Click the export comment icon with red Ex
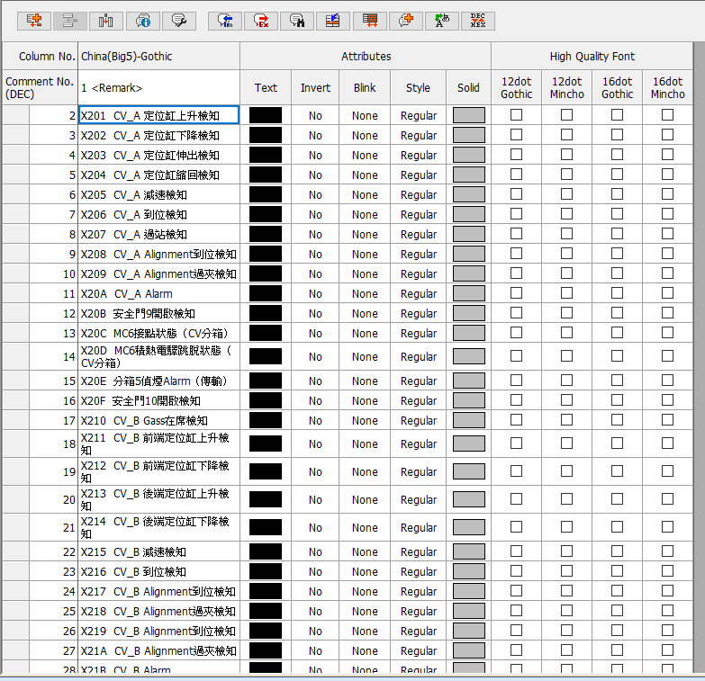Screen dimensions: 705x681 [261, 20]
